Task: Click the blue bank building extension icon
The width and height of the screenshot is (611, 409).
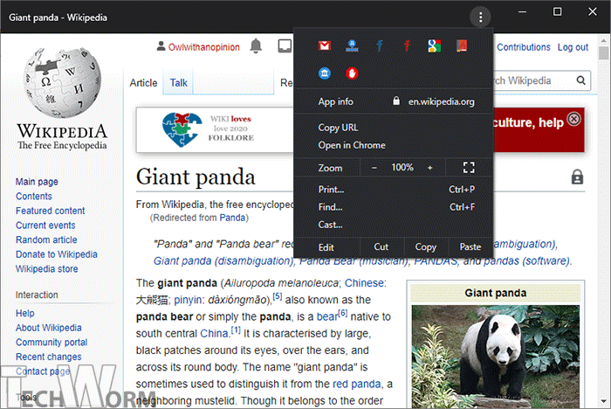Action: (324, 73)
